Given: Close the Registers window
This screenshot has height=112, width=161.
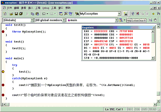Looking at the screenshot, I should click(x=153, y=27).
